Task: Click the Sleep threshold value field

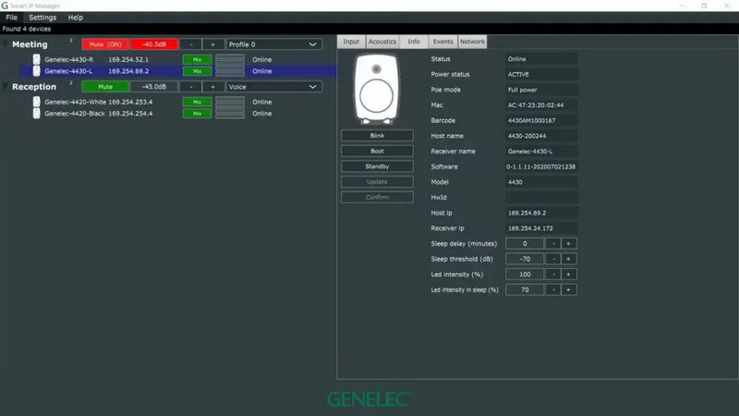Action: point(525,259)
